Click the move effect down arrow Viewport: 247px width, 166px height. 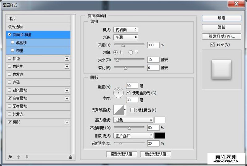[x=27, y=157]
